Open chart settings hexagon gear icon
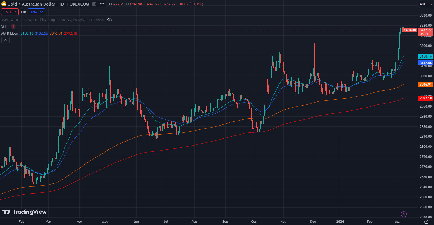 426,222
